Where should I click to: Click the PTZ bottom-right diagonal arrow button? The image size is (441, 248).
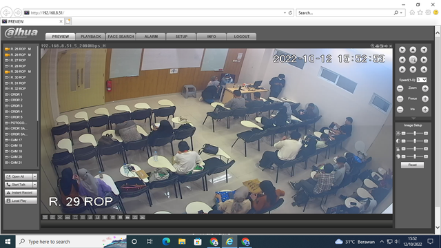[424, 70]
